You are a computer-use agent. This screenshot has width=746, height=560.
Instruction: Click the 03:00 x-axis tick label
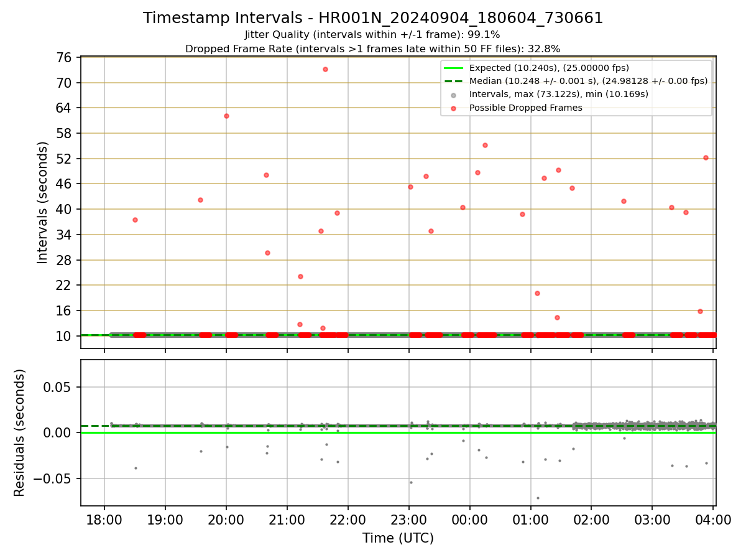coord(652,521)
